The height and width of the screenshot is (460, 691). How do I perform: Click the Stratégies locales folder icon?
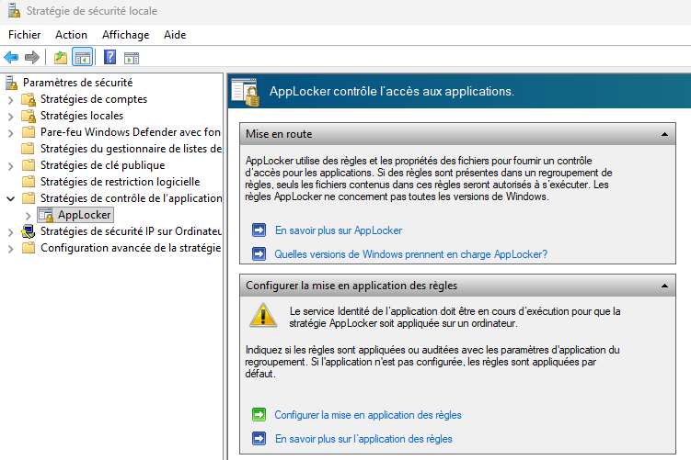[x=29, y=116]
